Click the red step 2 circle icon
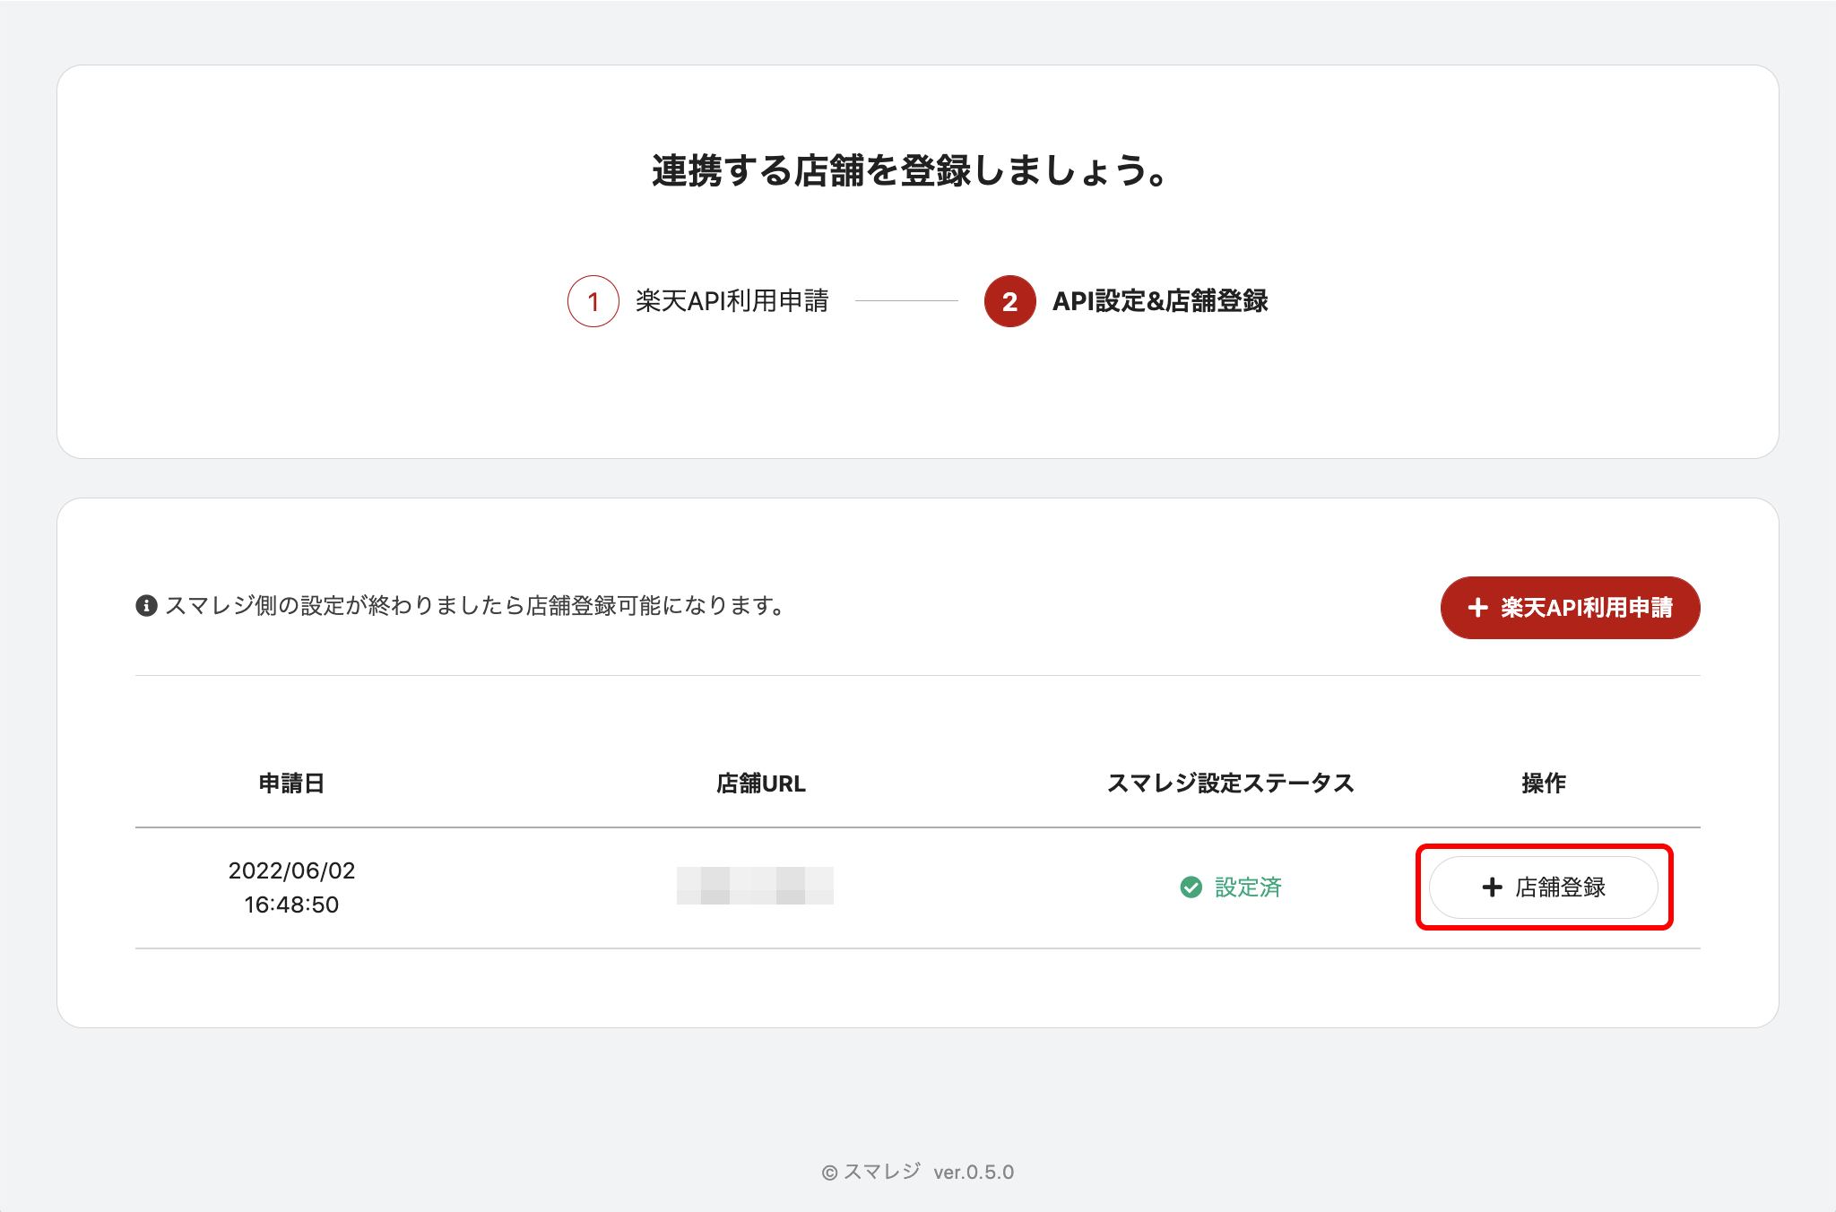 (x=1009, y=301)
